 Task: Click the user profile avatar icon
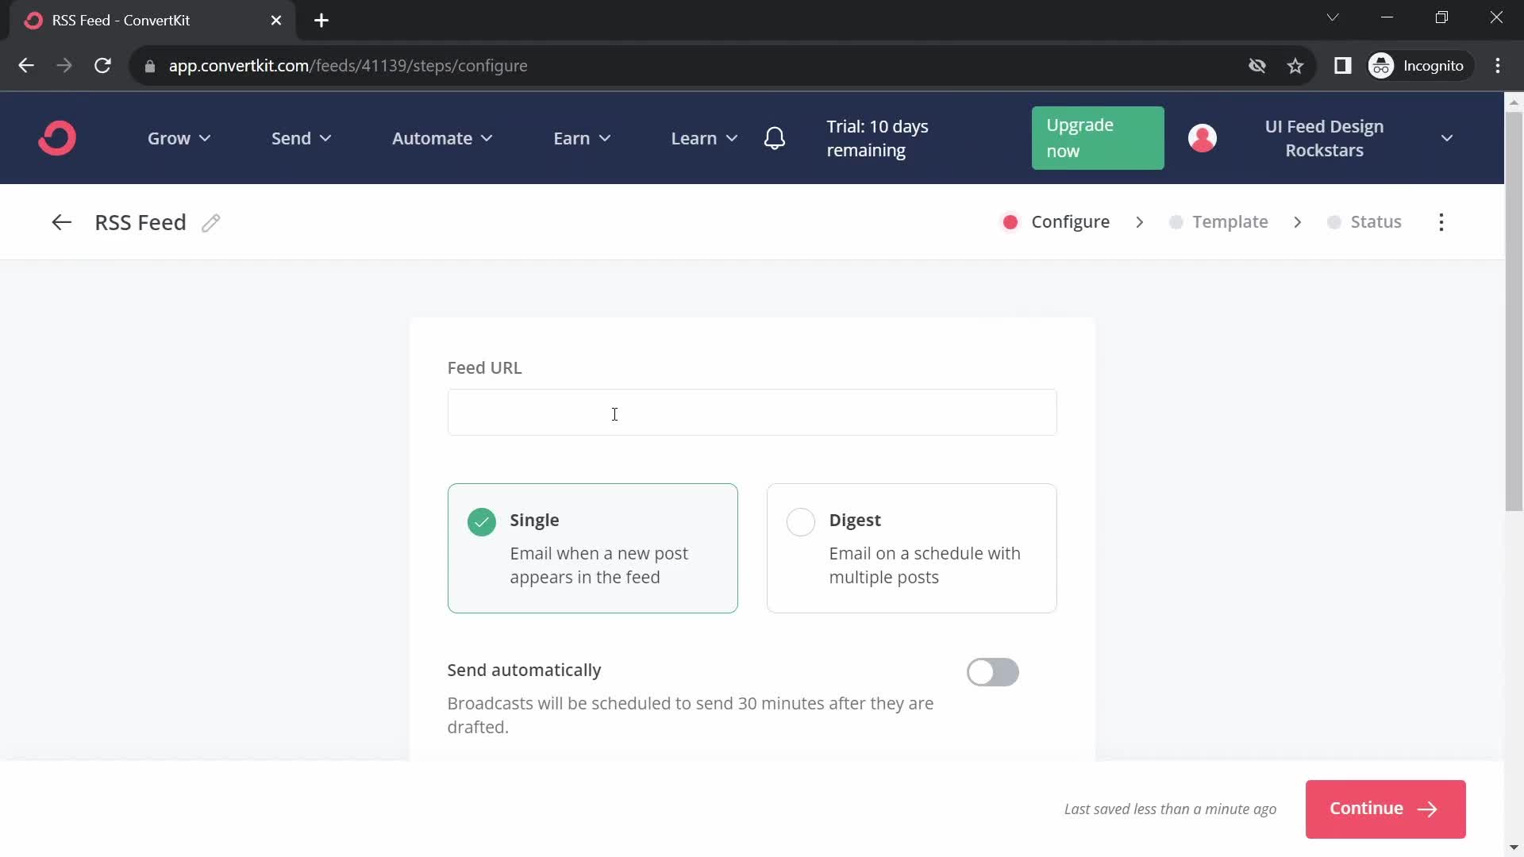click(x=1203, y=139)
